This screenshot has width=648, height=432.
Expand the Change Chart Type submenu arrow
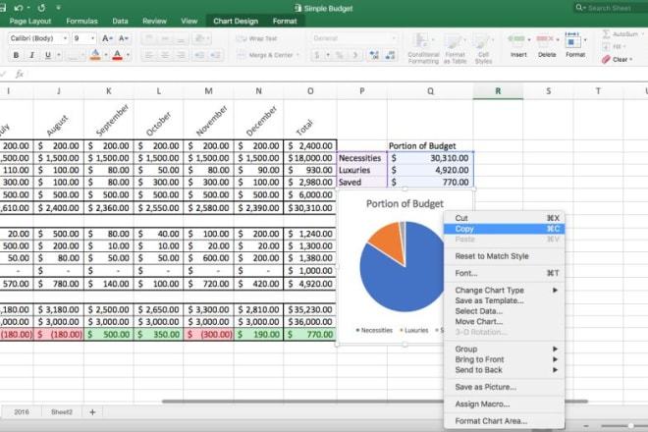tap(555, 291)
